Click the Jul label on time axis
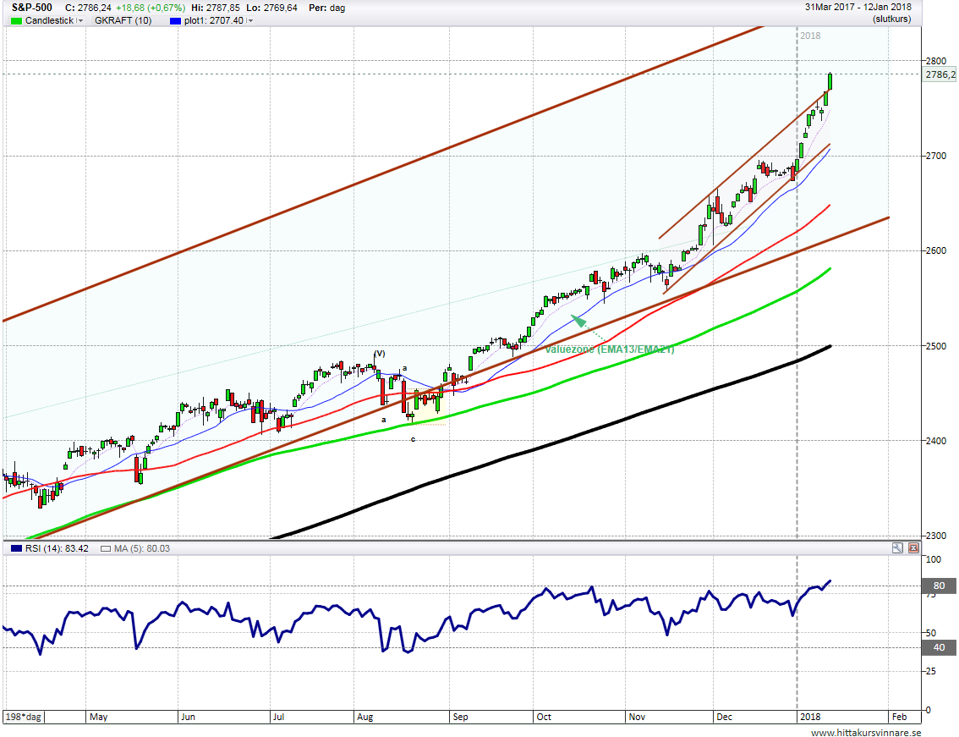The width and height of the screenshot is (959, 737). point(278,717)
